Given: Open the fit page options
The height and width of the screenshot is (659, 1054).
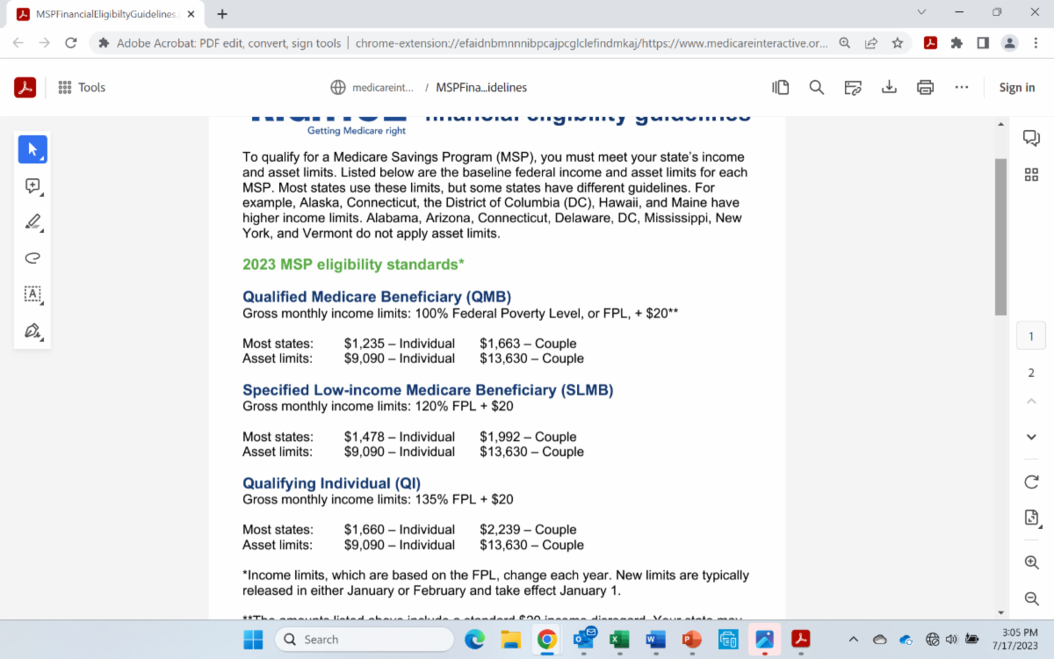Looking at the screenshot, I should click(x=1031, y=518).
